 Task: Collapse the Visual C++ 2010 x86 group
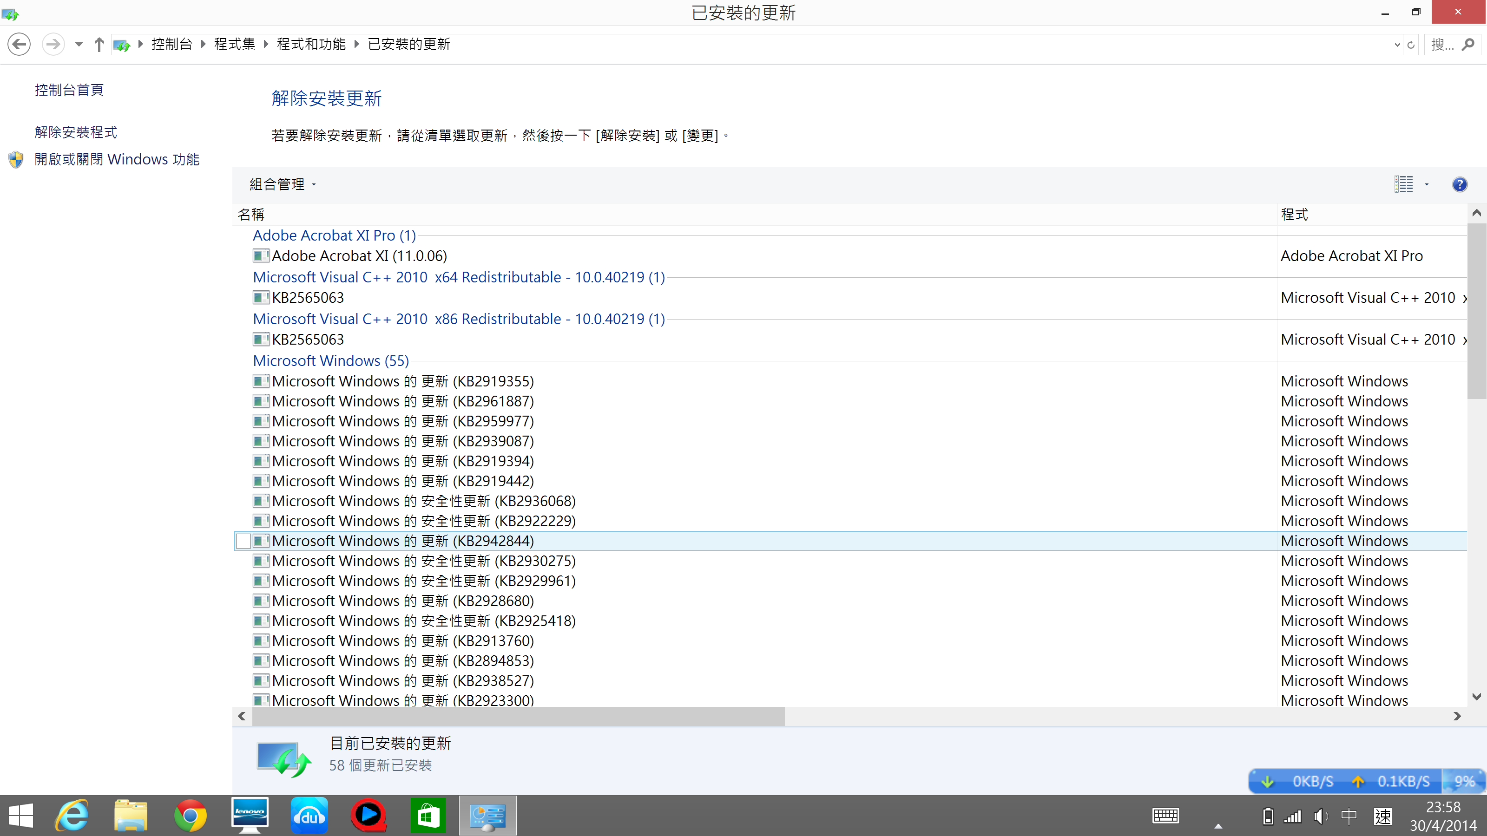tap(459, 319)
